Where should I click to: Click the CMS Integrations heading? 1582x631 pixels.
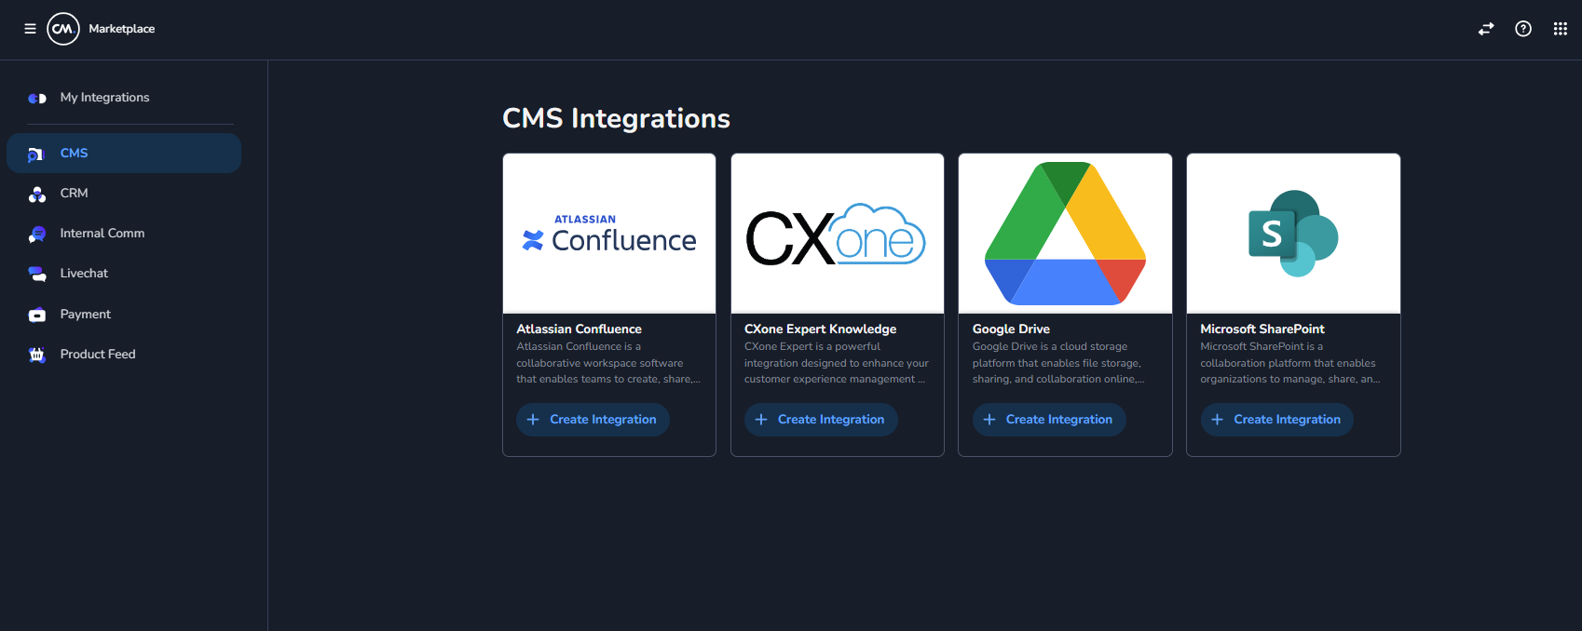(x=616, y=118)
